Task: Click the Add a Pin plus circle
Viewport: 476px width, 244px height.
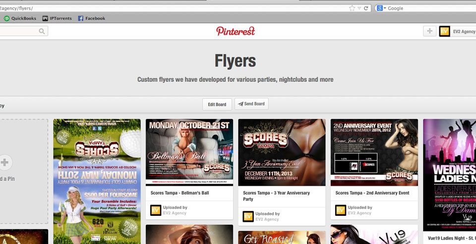Action: 4,162
